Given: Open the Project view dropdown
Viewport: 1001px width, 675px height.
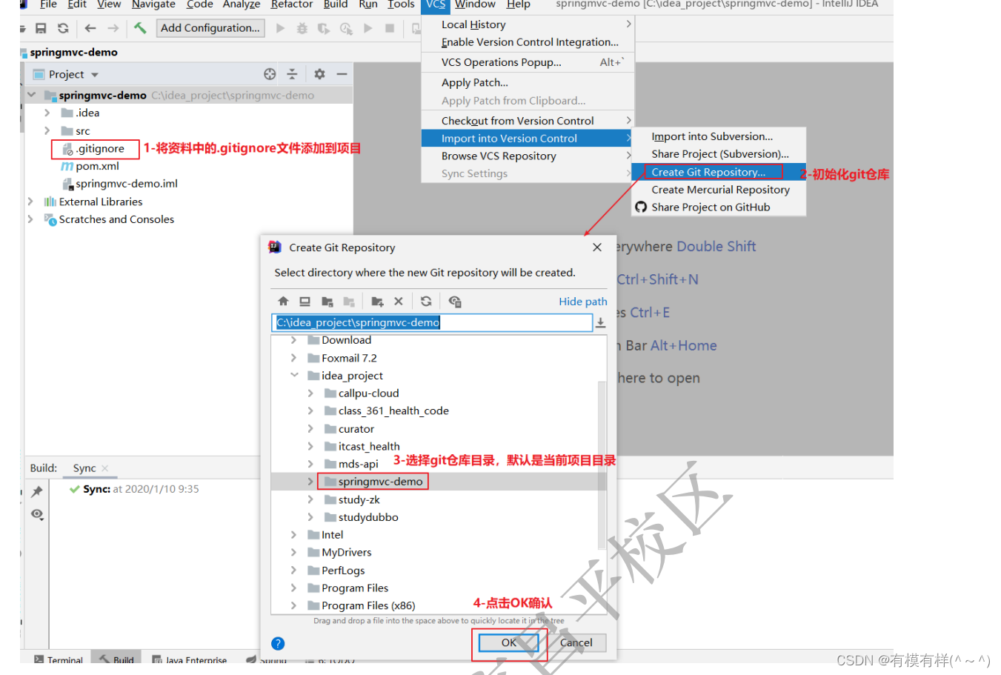Looking at the screenshot, I should click(95, 75).
